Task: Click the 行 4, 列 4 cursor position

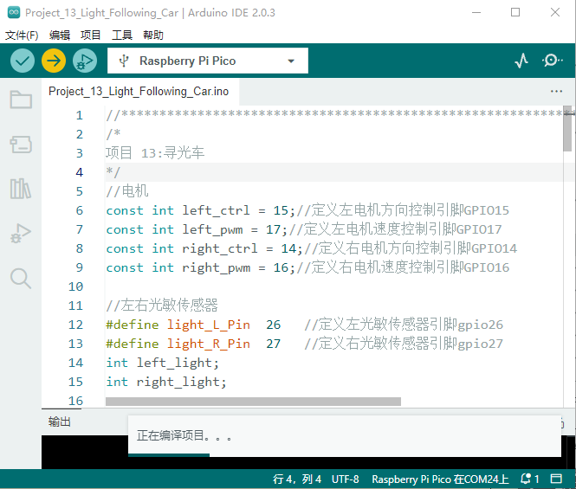Action: pos(297,479)
